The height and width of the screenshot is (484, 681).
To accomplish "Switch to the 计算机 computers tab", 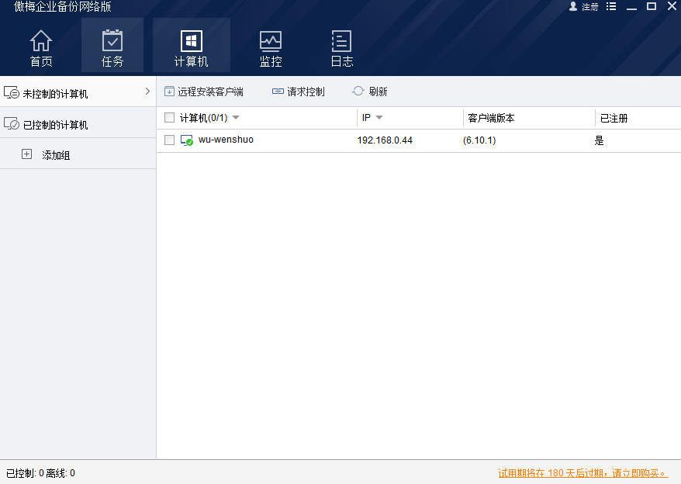I will click(x=192, y=45).
